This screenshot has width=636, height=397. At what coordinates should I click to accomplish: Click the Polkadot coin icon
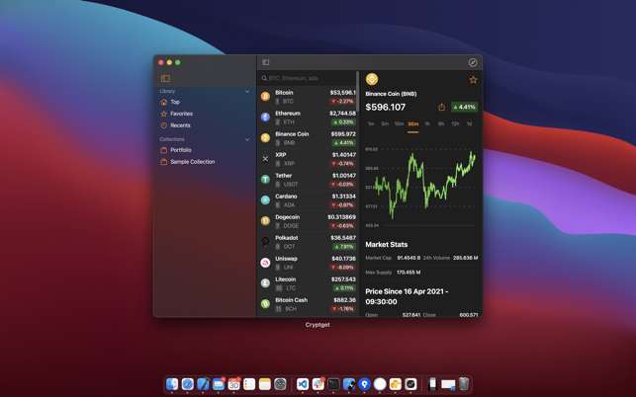(265, 242)
